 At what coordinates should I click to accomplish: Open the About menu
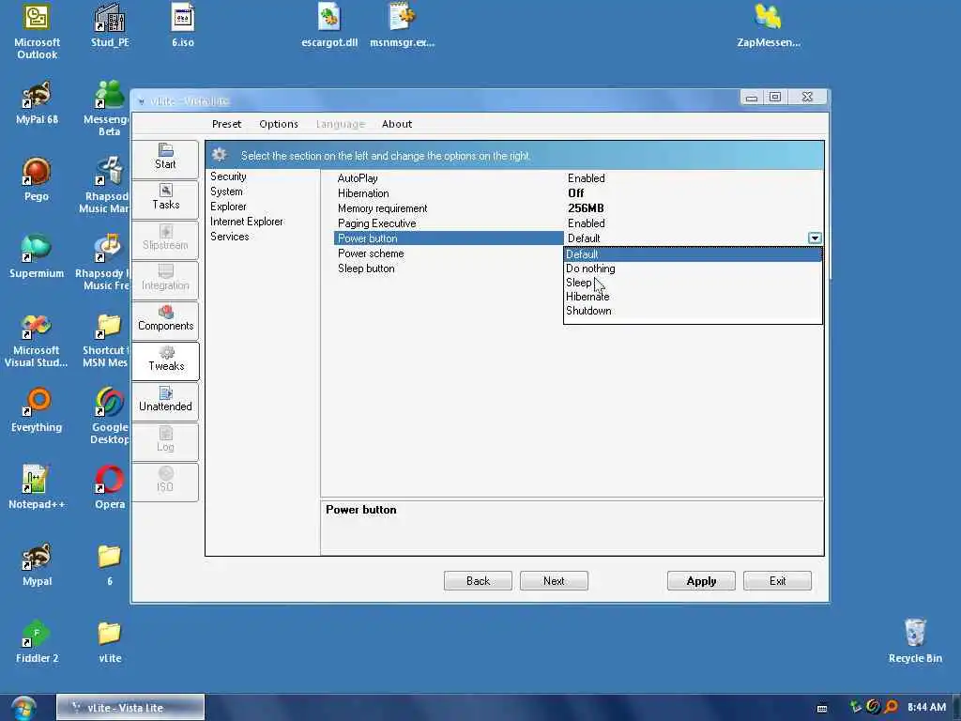pyautogui.click(x=397, y=124)
